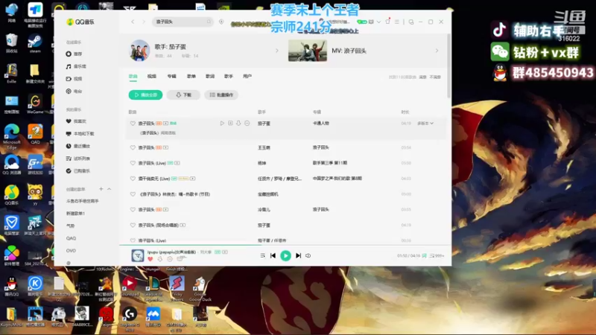Viewport: 596px width, 335px height.
Task: Remove the first 浪子回头 row
Action: (247, 124)
